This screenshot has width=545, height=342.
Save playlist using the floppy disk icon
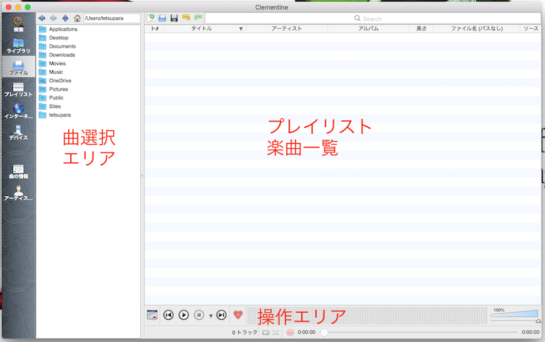174,18
